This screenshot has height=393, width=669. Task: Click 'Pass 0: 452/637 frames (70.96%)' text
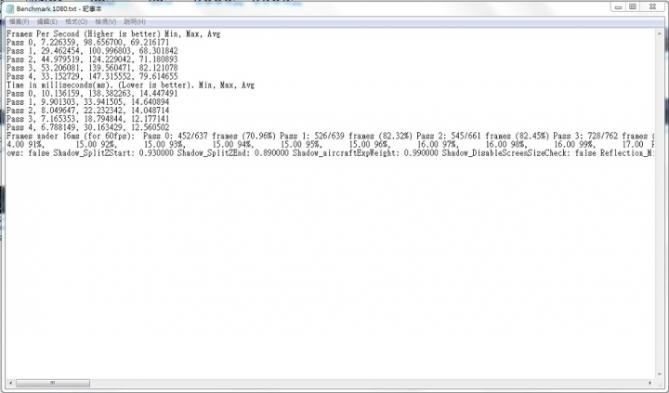[209, 137]
